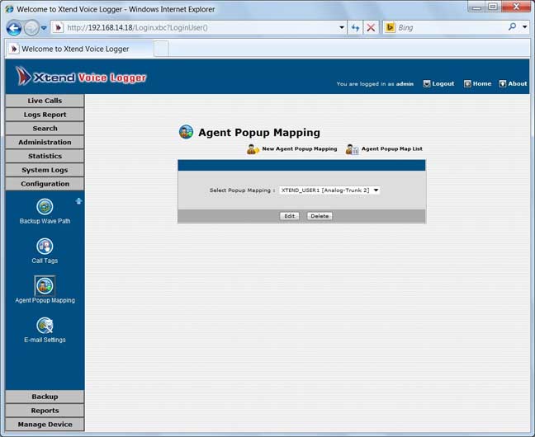Click the Bing search field

[451, 27]
